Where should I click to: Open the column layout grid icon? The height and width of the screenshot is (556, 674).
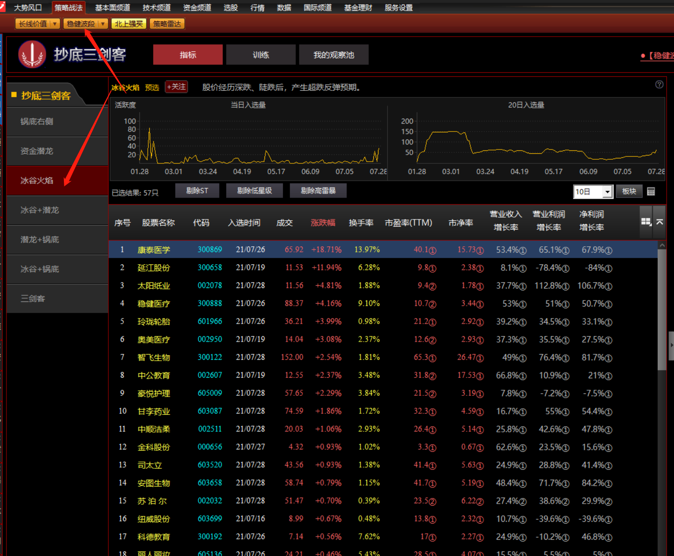pos(646,222)
